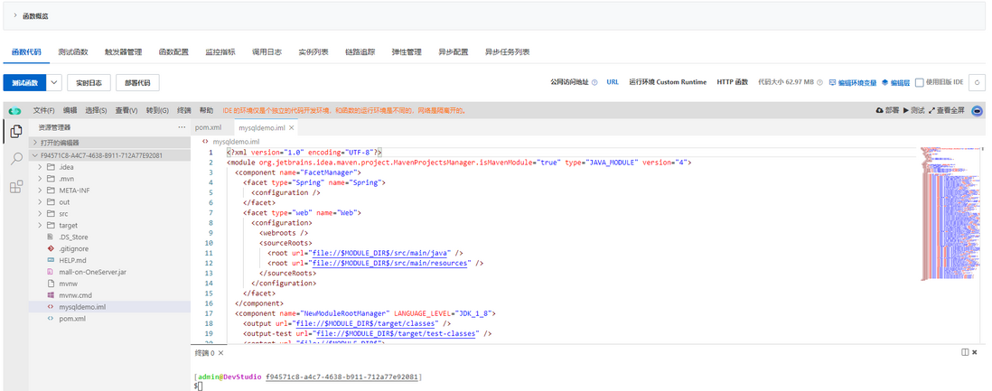Click the blue round assistant icon at top right
This screenshot has width=992, height=391.
point(978,110)
